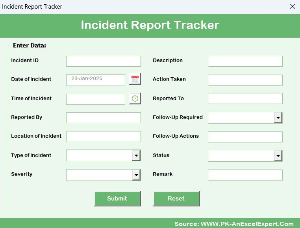Screen dimensions: 300x228
Task: Click the source WWW.PK-AnExcelExpert.Com footer text
Action: click(234, 224)
